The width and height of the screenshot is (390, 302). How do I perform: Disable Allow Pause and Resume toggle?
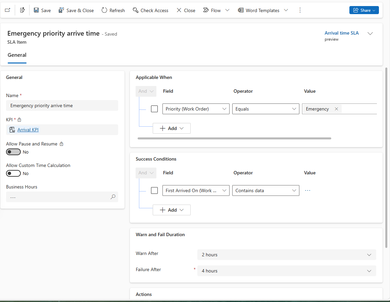click(13, 152)
